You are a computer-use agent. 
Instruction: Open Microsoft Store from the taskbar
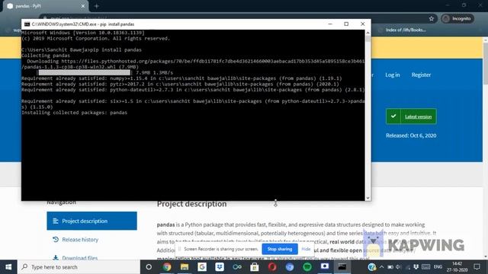point(255,267)
